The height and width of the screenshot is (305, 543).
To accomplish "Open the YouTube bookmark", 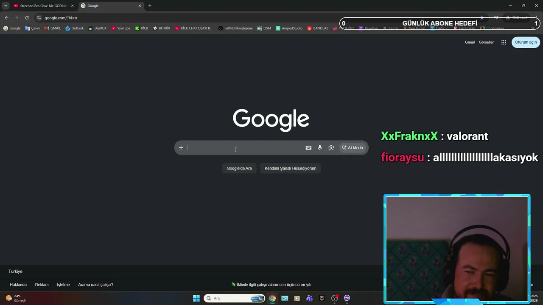I will [x=121, y=28].
